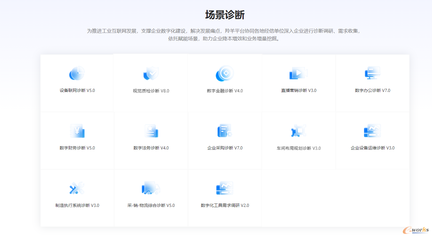Click the computer monitor icon for 数字办公诊断

coord(373,73)
